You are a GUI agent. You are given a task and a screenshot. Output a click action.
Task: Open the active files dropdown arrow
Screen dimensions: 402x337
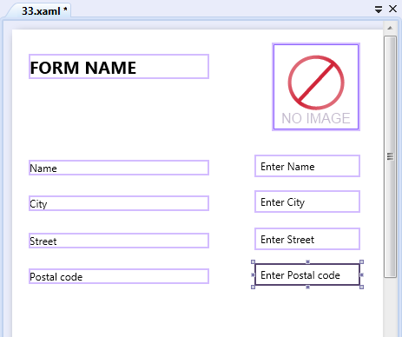(x=379, y=10)
